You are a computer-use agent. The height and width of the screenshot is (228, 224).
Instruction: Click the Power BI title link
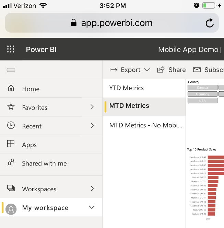41,49
